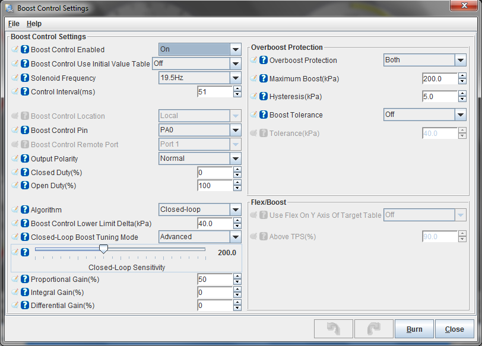Viewport: 482px width, 346px height.
Task: Open the Help menu
Action: point(34,24)
